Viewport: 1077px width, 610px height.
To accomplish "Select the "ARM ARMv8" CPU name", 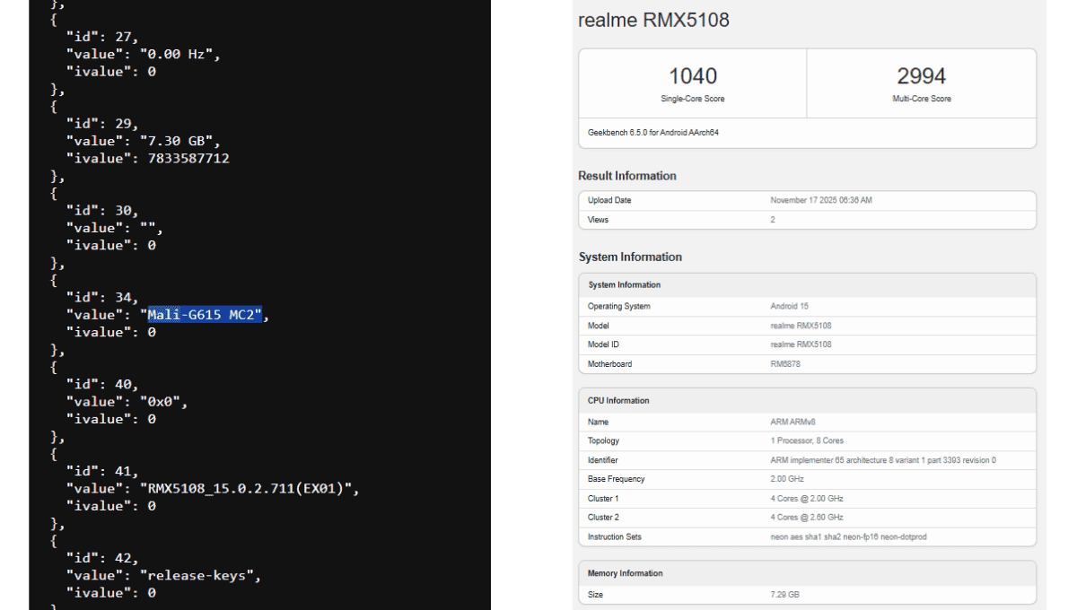I will (x=793, y=422).
